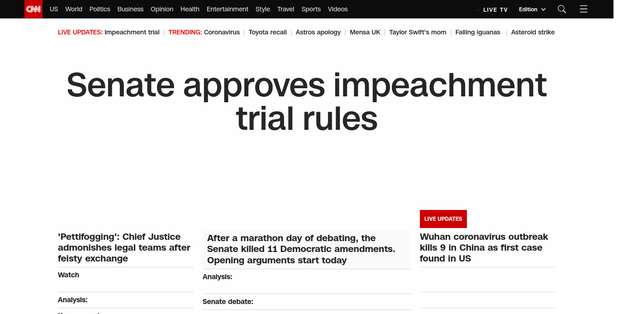Click the red LIVE UPDATES badge
This screenshot has width=618, height=314.
tap(443, 219)
